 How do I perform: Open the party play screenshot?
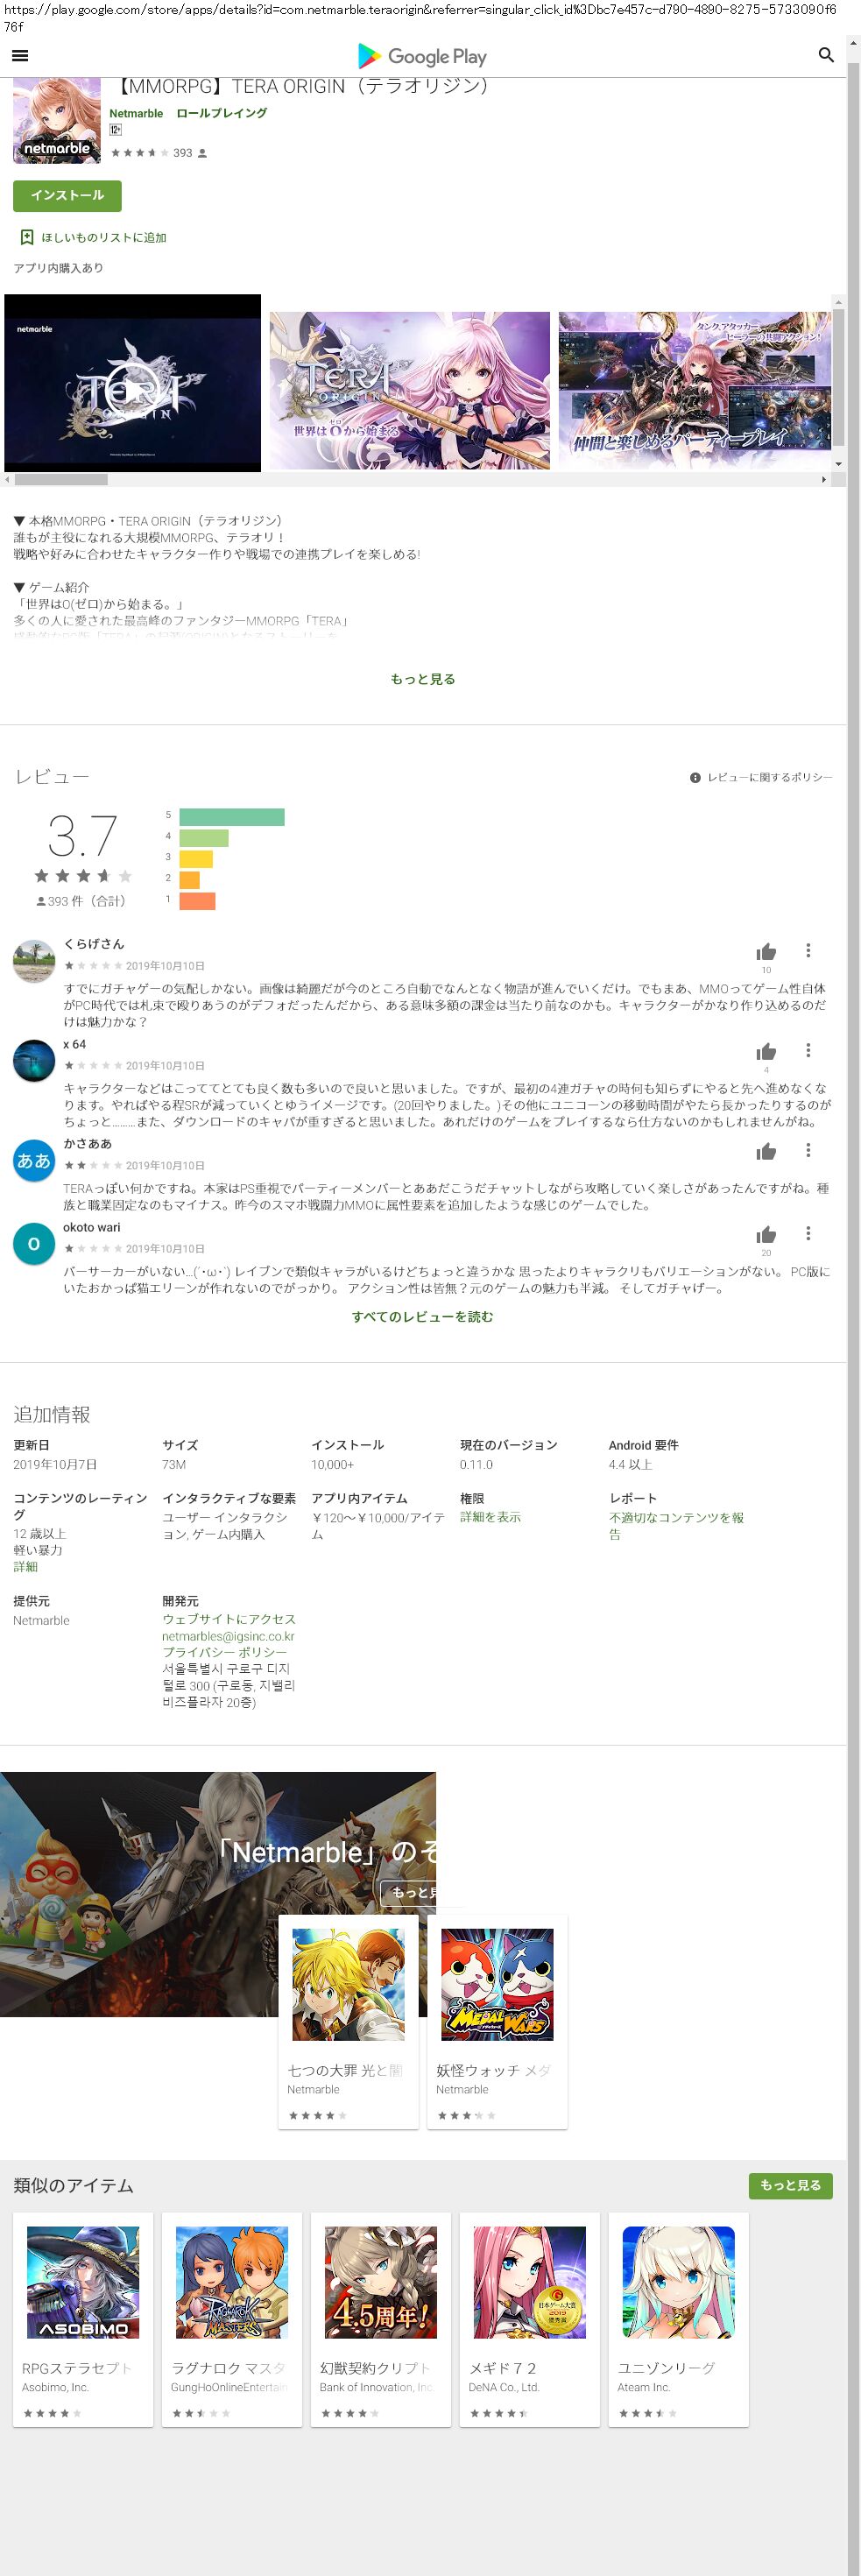(695, 390)
